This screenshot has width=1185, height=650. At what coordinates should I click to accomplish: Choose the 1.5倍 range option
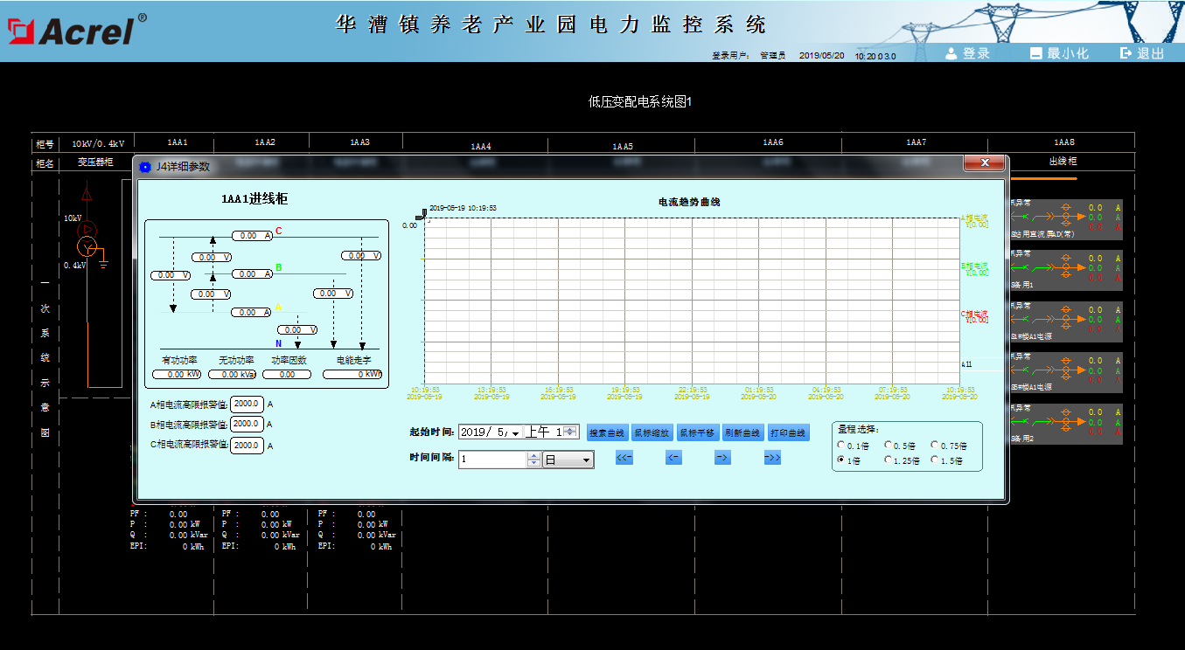(935, 460)
